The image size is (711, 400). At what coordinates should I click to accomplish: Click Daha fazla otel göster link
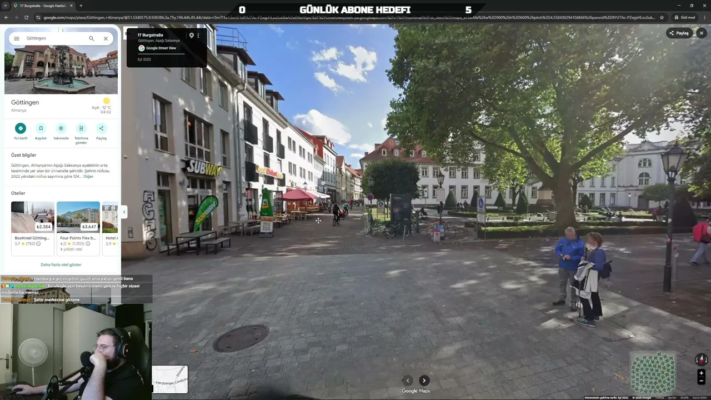coord(61,264)
